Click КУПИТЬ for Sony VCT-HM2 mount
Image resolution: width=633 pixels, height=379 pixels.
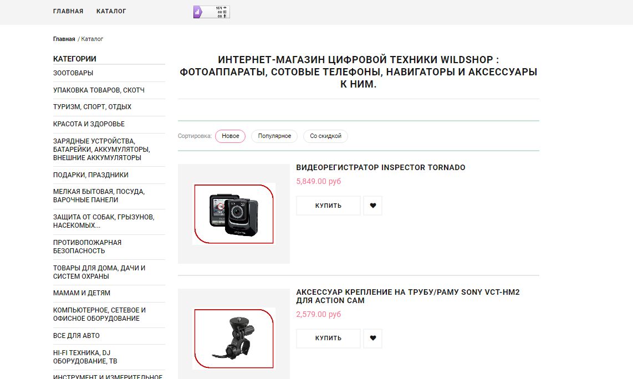[x=328, y=338]
